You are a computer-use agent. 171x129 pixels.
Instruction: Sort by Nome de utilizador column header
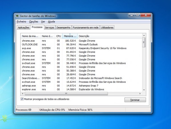(x=48, y=36)
